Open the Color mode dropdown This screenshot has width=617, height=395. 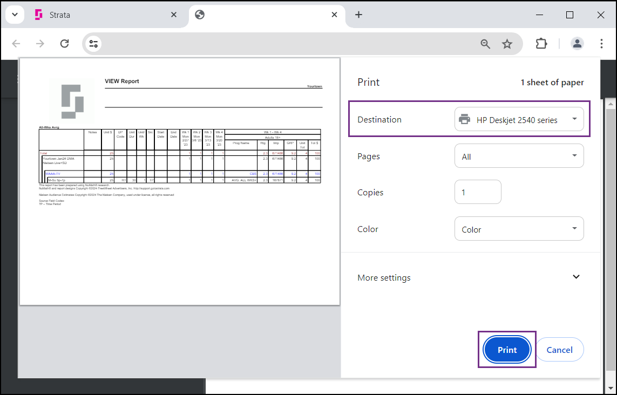[519, 229]
